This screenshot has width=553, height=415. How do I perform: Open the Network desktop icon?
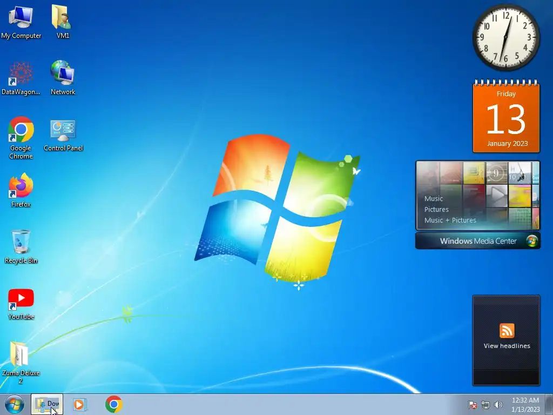[63, 78]
